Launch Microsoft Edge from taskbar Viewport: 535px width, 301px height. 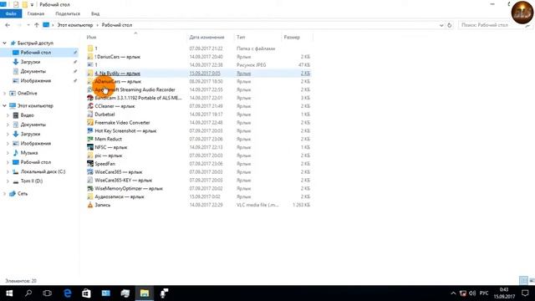tap(68, 293)
